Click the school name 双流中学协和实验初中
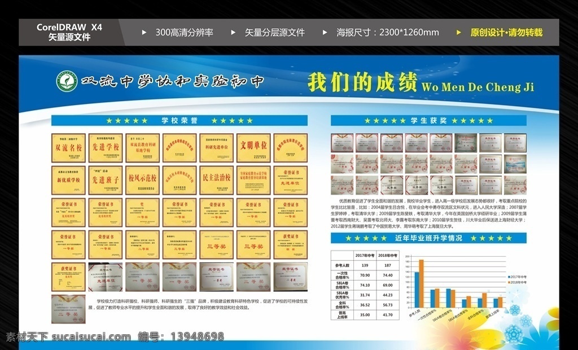Viewport: 578px width, 350px height. pos(172,81)
